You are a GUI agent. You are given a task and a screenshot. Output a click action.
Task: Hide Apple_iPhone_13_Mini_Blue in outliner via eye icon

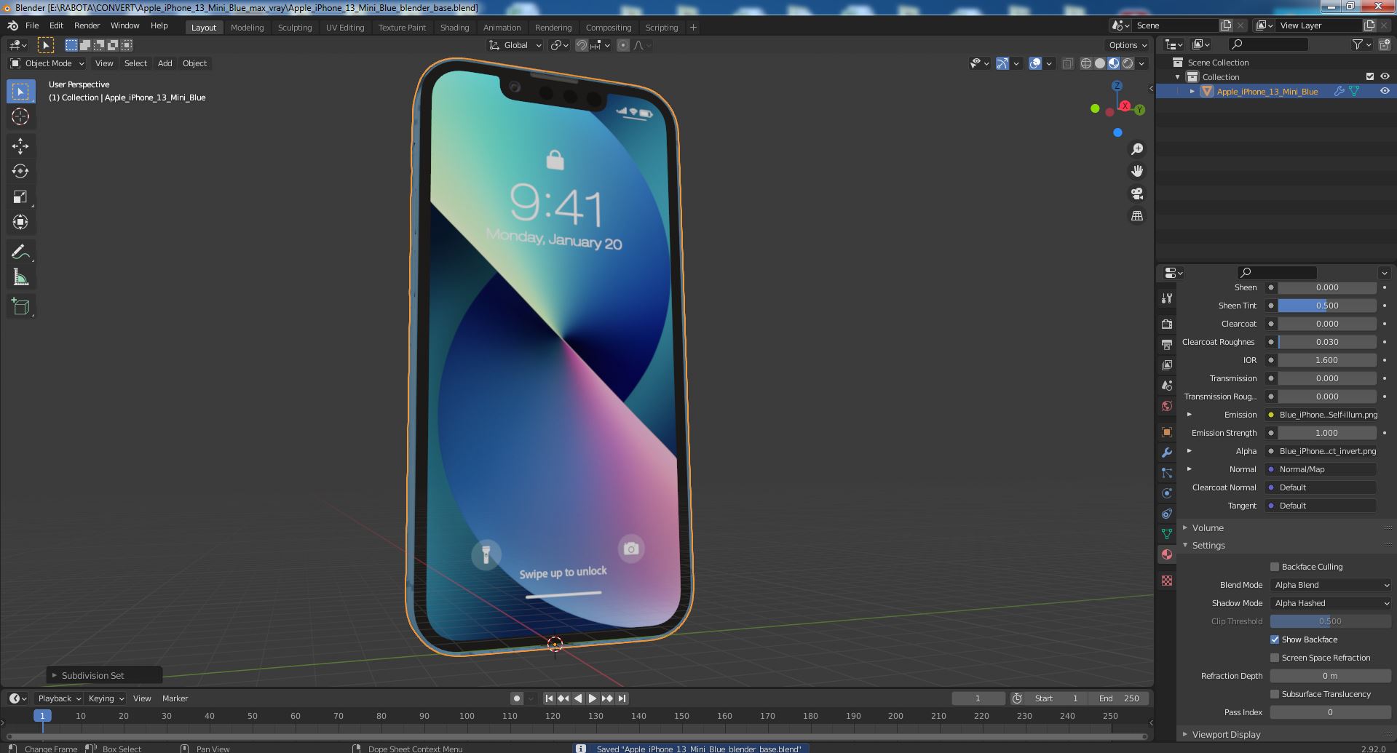pos(1385,91)
